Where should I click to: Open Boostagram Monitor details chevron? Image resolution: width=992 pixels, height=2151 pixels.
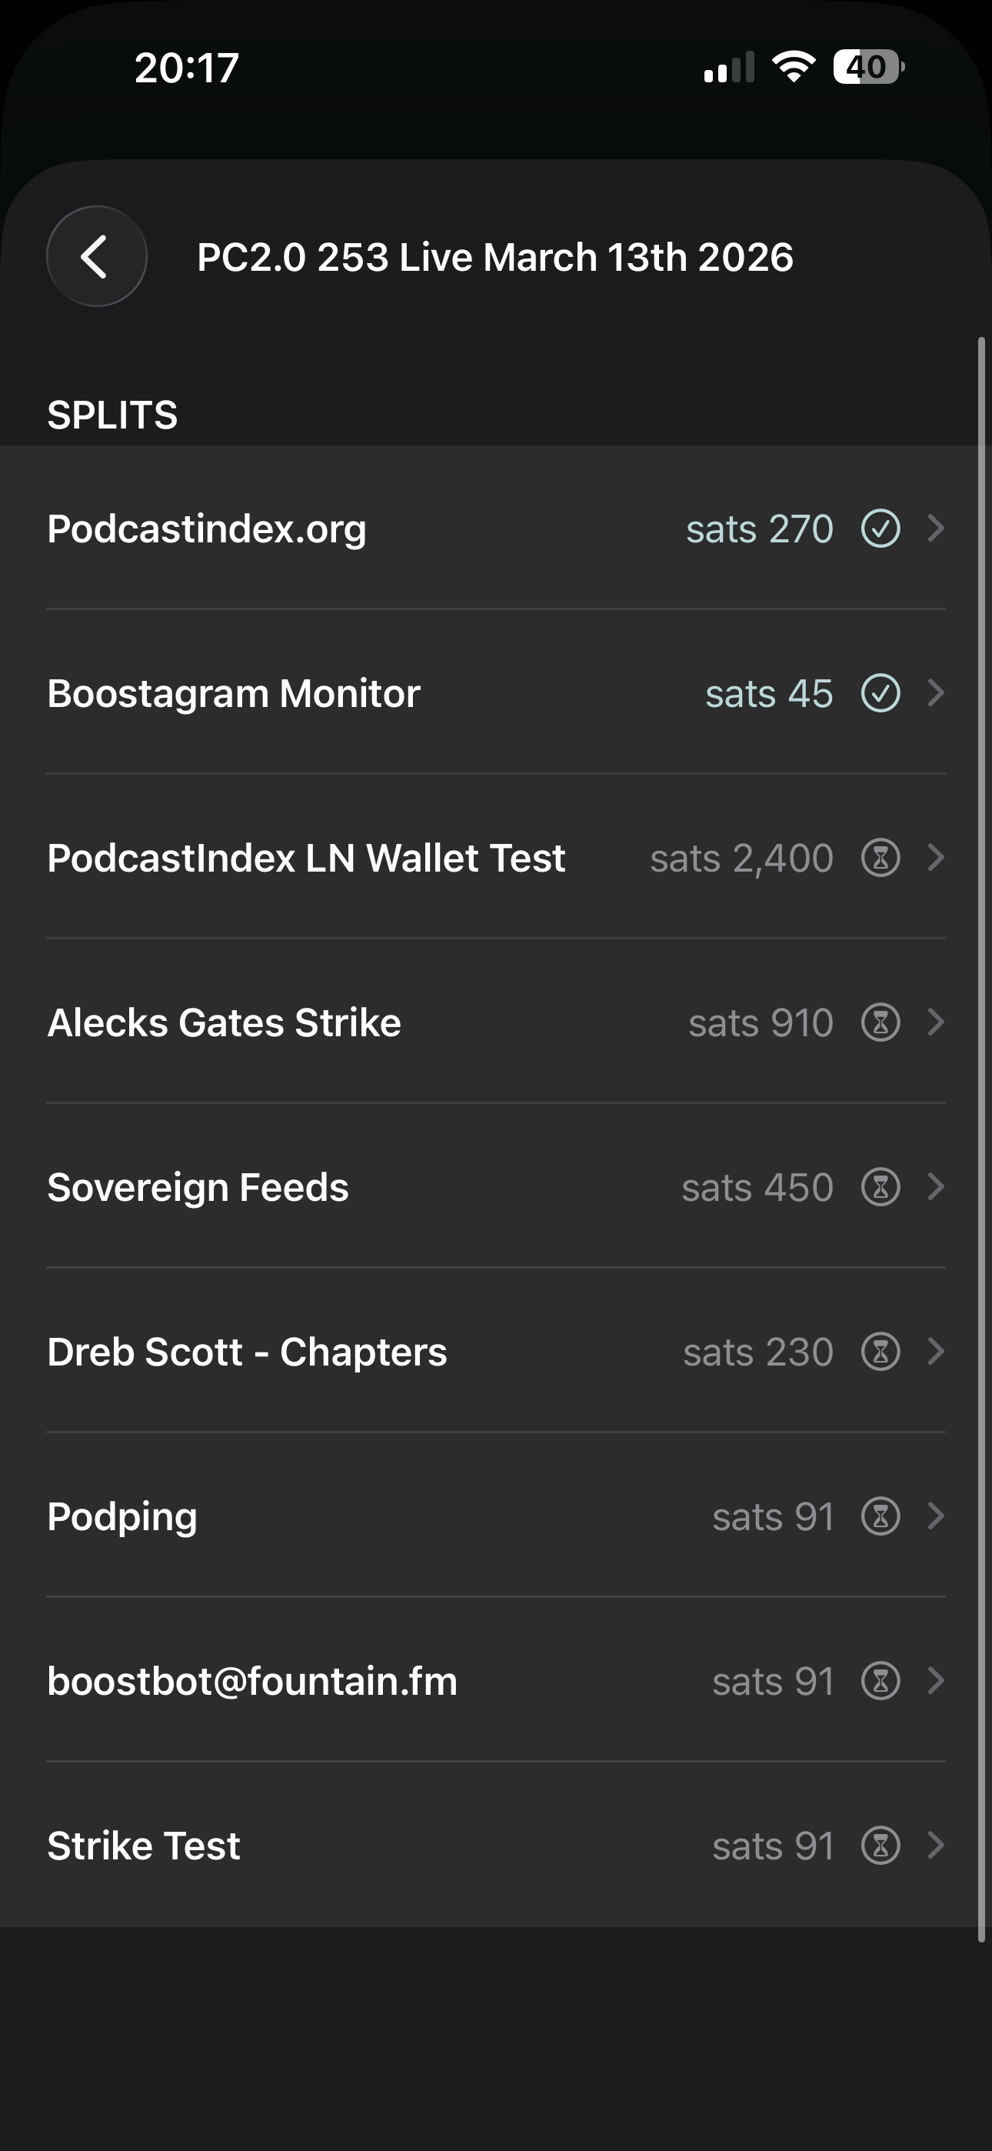pyautogui.click(x=936, y=693)
